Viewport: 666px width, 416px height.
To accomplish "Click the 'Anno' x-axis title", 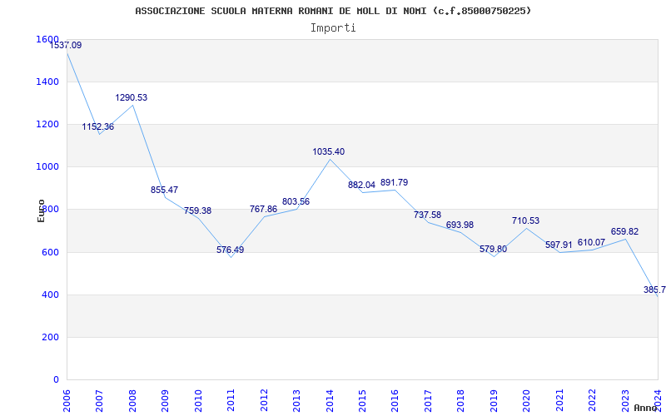I will tap(646, 408).
